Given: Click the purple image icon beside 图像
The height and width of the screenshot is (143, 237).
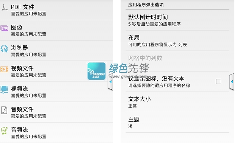Looking at the screenshot, I should pyautogui.click(x=4, y=28).
